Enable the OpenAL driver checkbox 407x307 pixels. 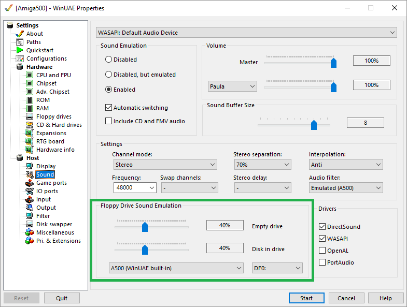tap(322, 251)
